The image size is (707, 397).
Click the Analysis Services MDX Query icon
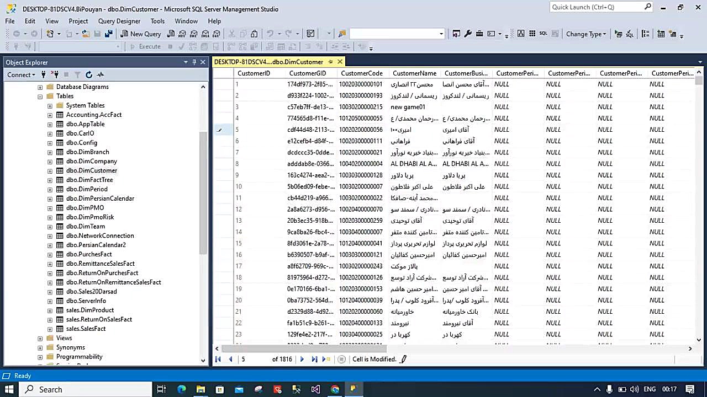[182, 34]
